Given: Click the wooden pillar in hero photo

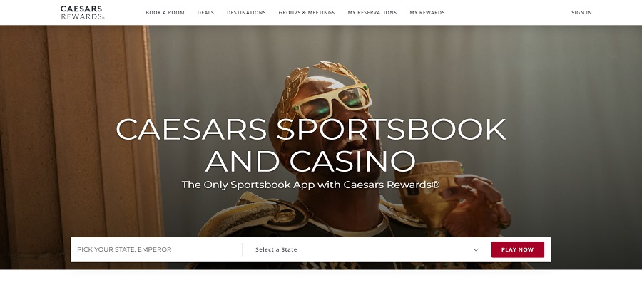Looking at the screenshot, I should (82, 147).
